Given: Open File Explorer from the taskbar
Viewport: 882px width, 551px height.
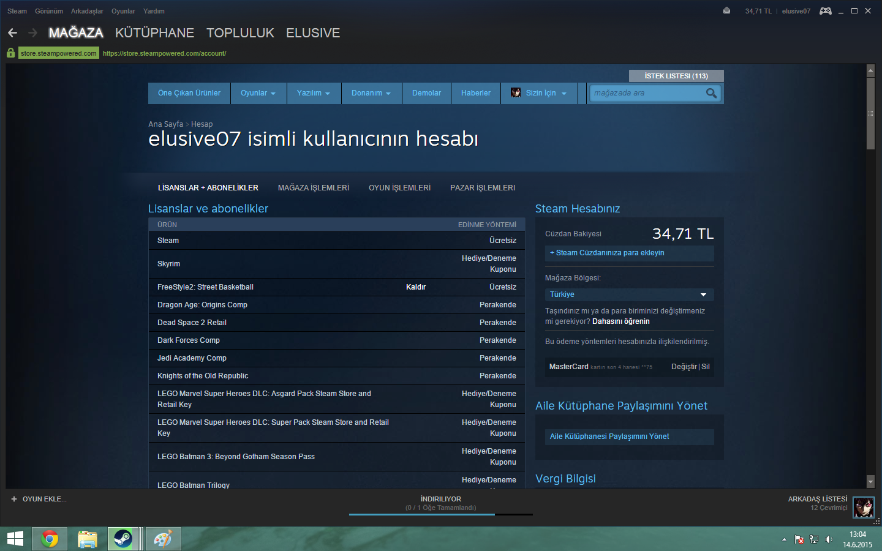Looking at the screenshot, I should (88, 539).
